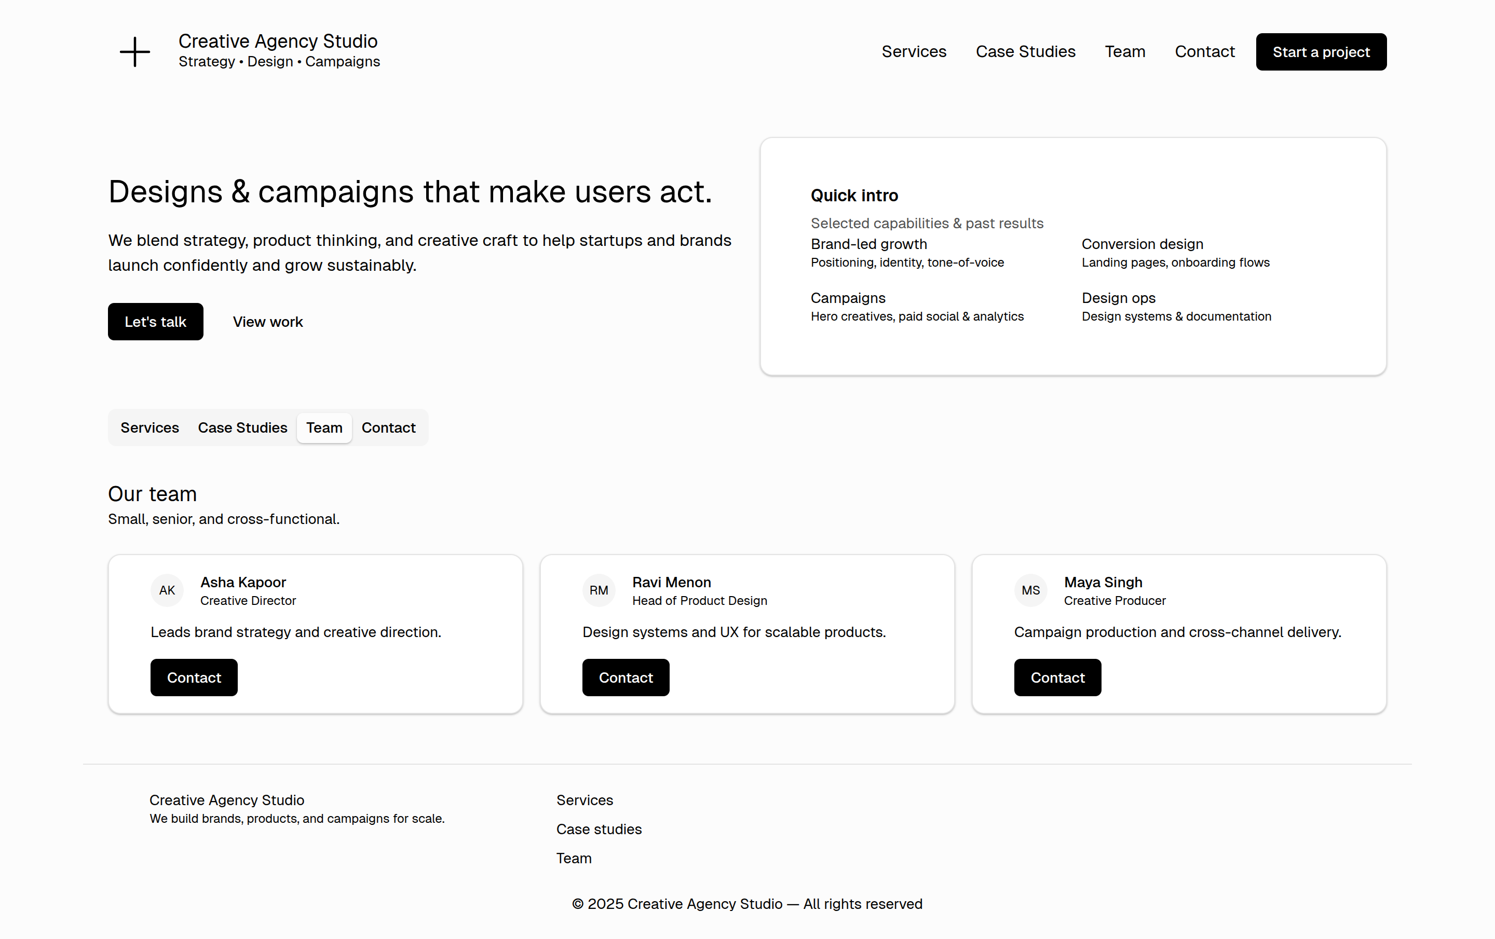
Task: Select the Case Studies section tab
Action: 242,427
